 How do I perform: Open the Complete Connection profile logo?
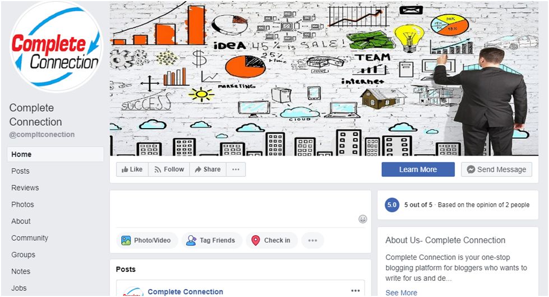pyautogui.click(x=56, y=47)
